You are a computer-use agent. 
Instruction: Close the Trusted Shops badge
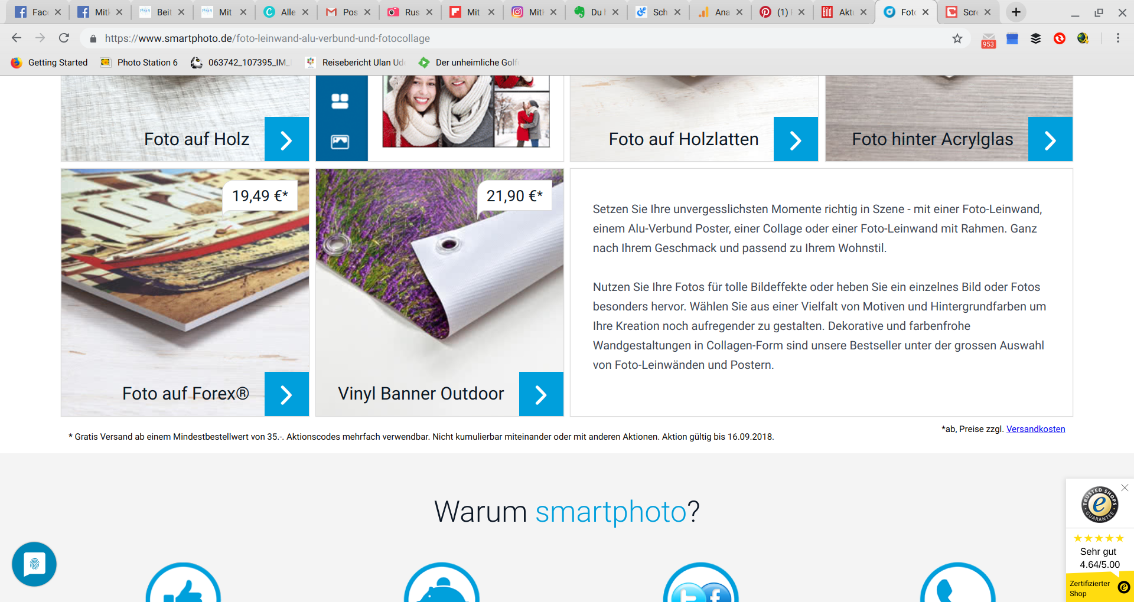click(1125, 488)
